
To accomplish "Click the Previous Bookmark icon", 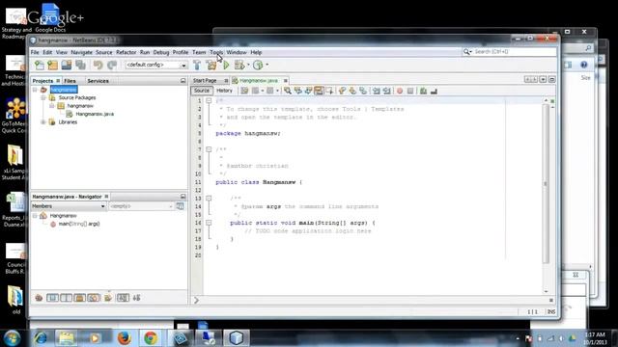I will coord(342,91).
